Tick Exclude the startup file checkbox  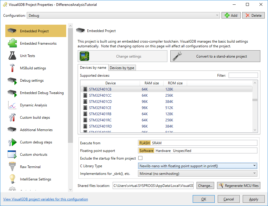[140, 158]
